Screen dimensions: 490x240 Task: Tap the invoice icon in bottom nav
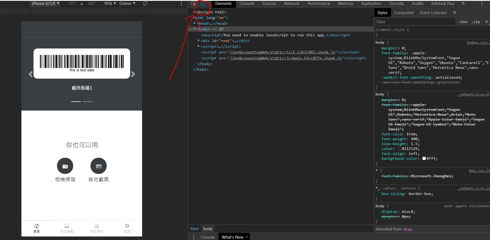[x=67, y=226]
